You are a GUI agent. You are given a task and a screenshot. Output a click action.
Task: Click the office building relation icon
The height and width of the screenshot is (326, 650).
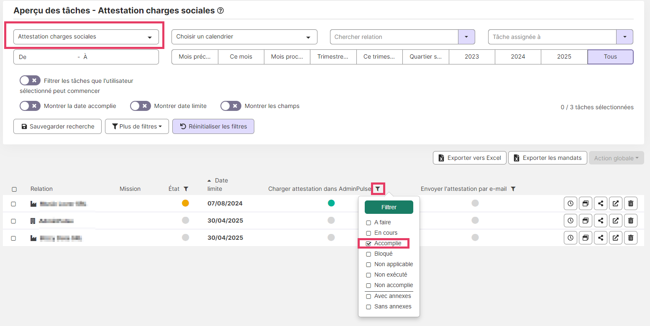tap(33, 221)
